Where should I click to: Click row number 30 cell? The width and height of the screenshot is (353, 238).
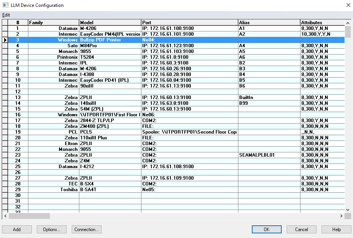pos(18,195)
